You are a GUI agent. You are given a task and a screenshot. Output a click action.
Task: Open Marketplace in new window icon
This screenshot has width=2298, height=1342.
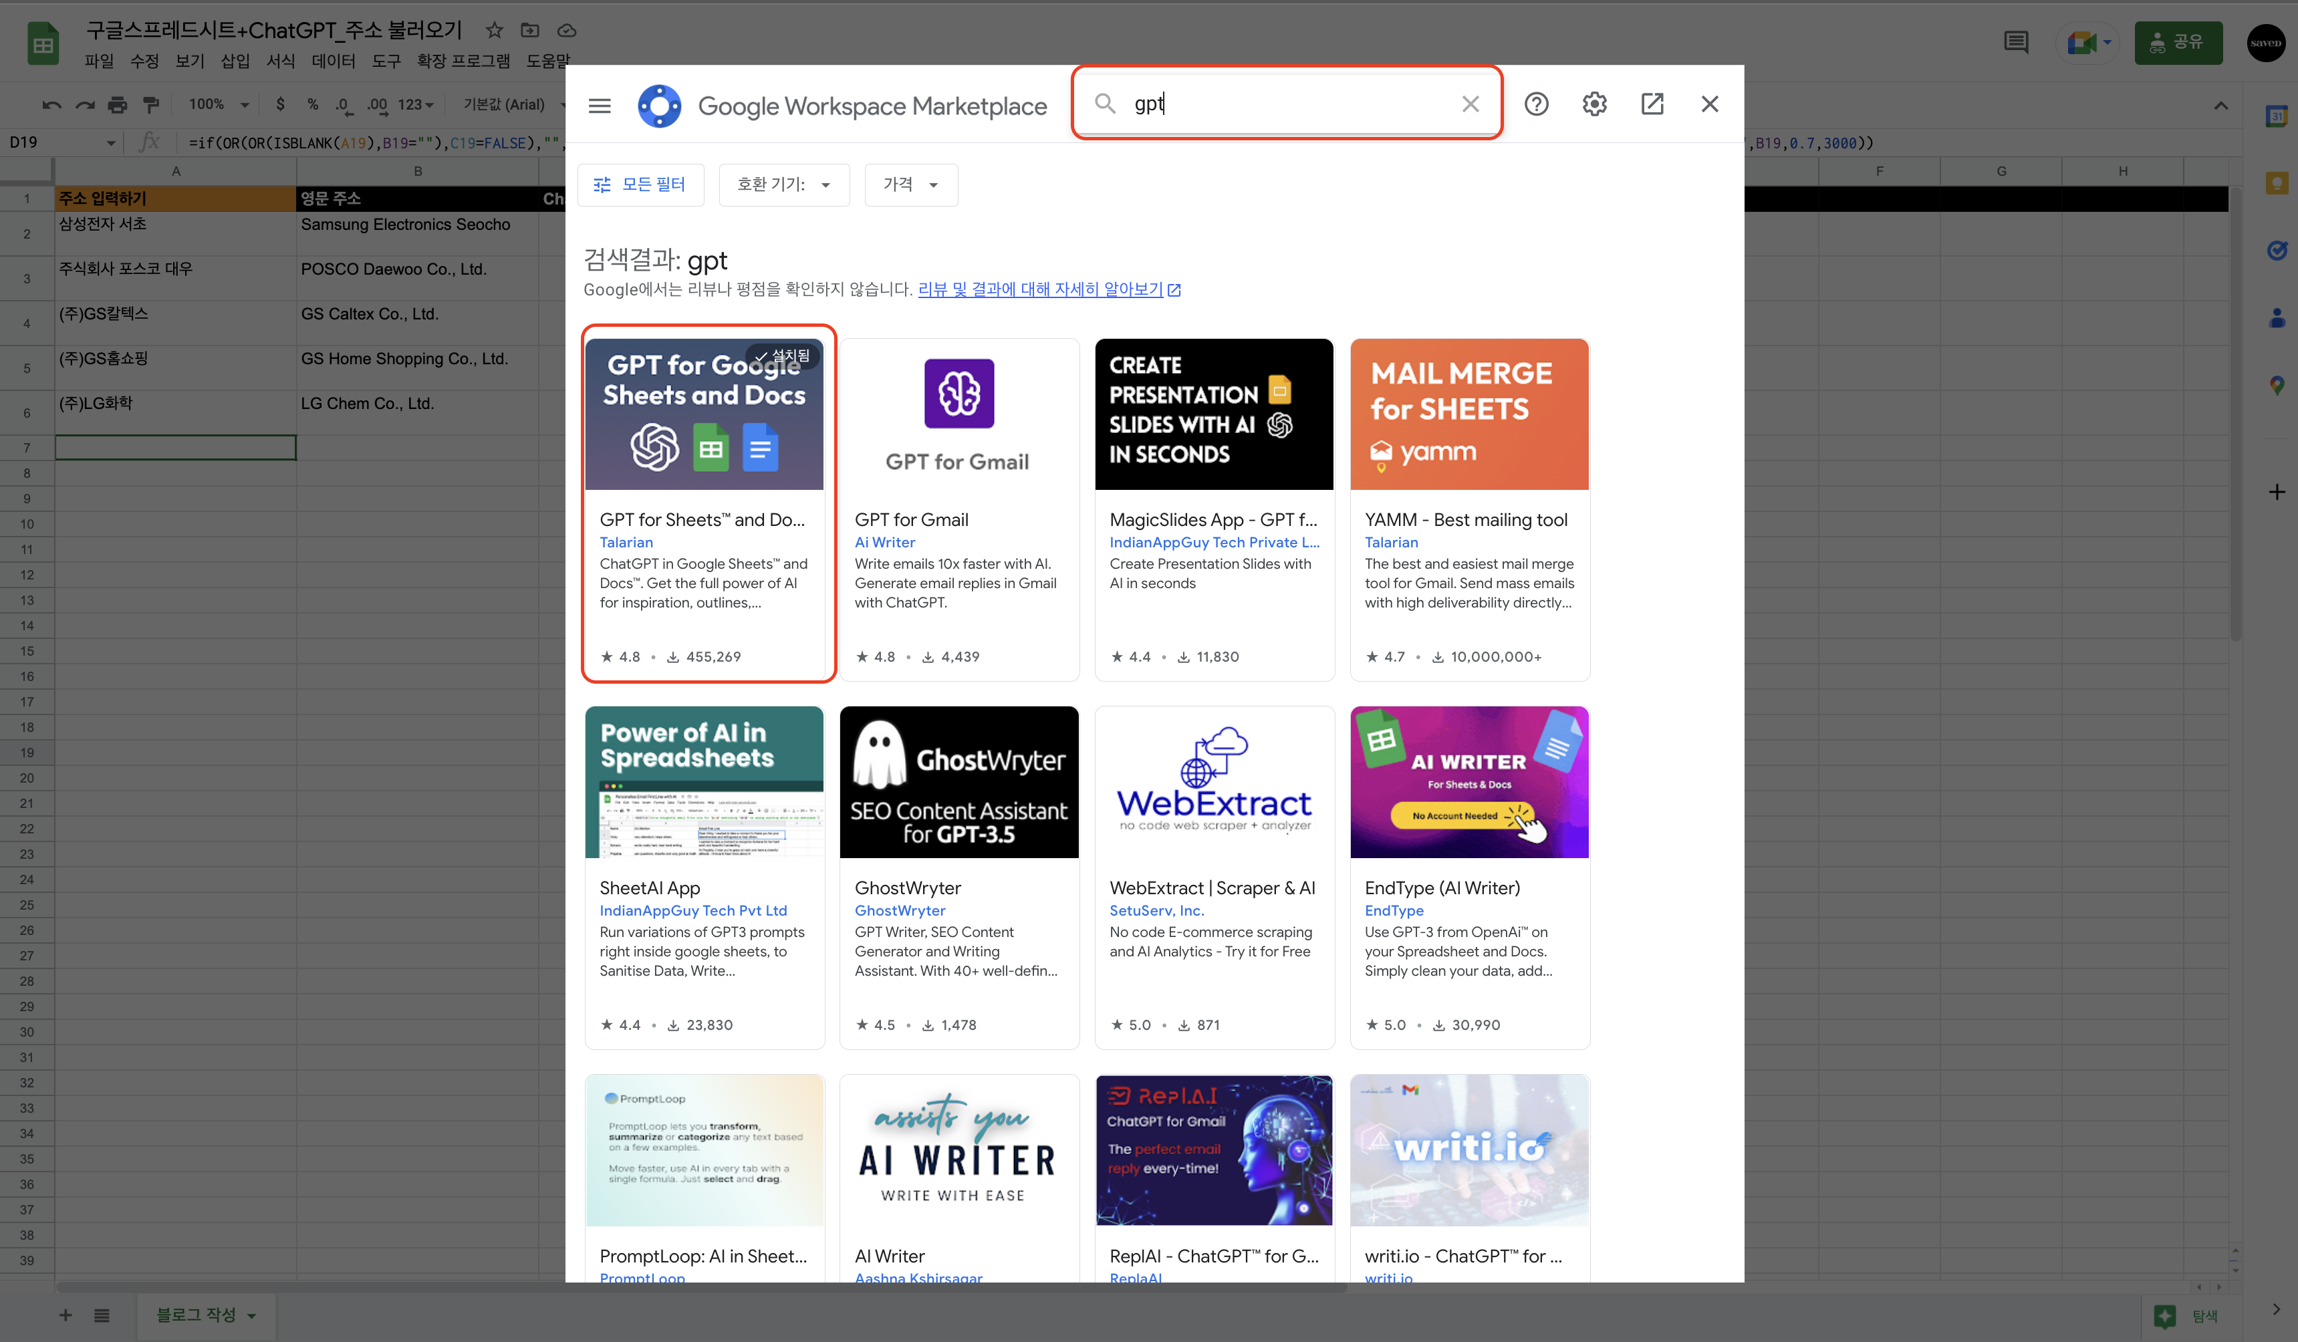tap(1652, 104)
